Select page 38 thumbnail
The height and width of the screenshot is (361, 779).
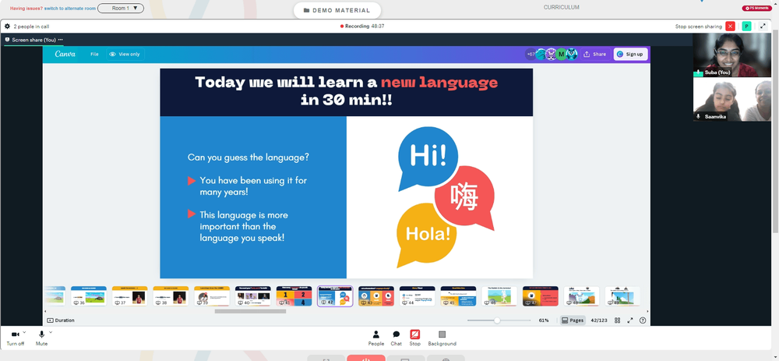click(x=171, y=296)
